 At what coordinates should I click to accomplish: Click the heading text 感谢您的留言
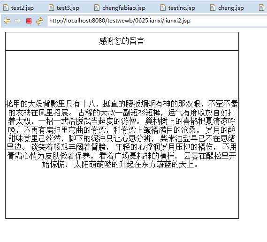[122, 41]
